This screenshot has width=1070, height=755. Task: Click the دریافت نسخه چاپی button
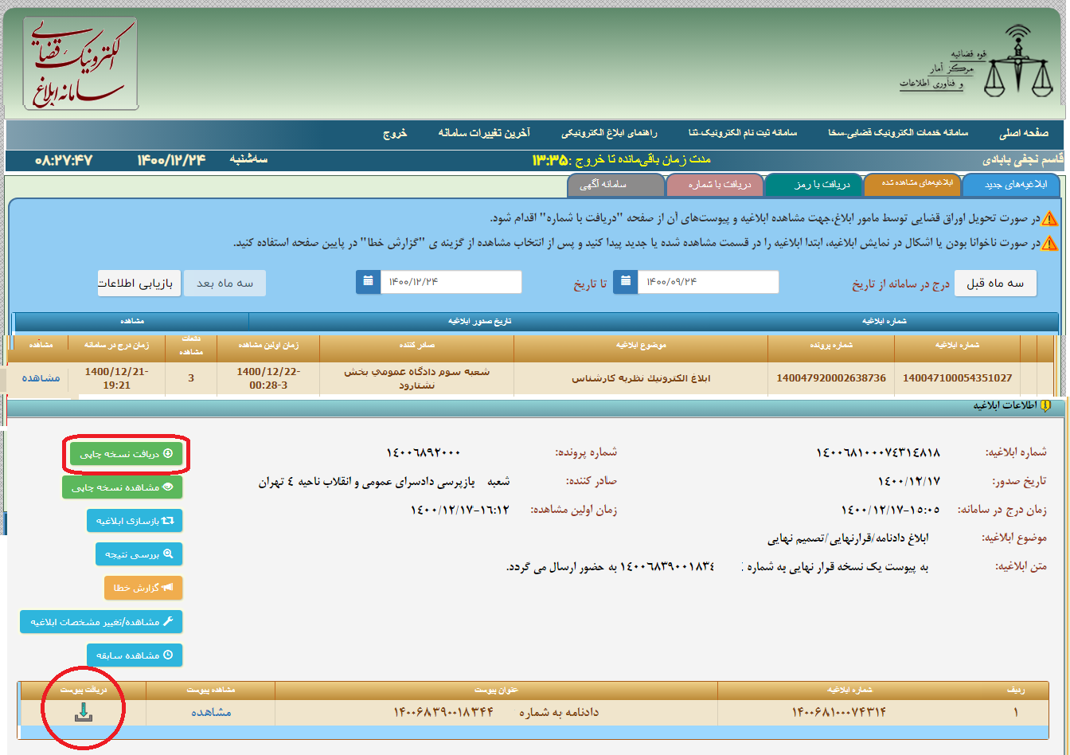(127, 453)
